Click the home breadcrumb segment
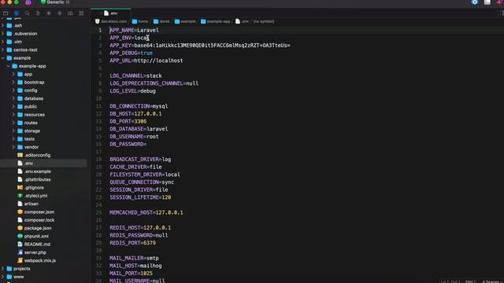This screenshot has width=504, height=283. tap(140, 21)
